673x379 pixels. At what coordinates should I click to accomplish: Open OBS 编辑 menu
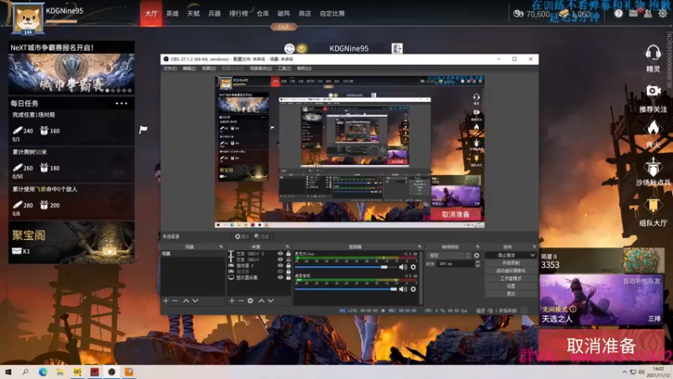(x=188, y=68)
